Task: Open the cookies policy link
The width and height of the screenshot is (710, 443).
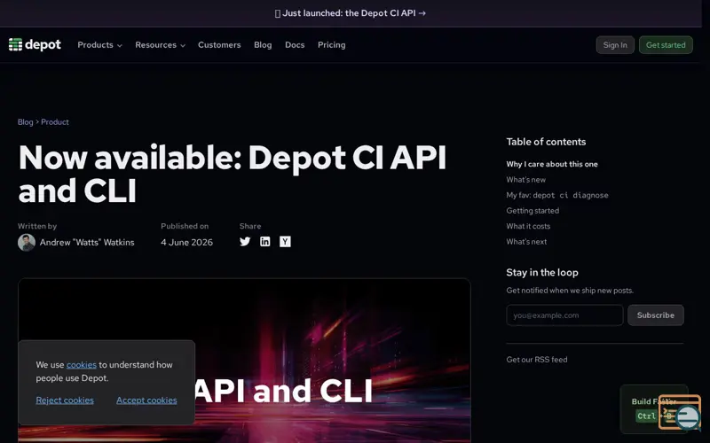Action: pyautogui.click(x=82, y=365)
